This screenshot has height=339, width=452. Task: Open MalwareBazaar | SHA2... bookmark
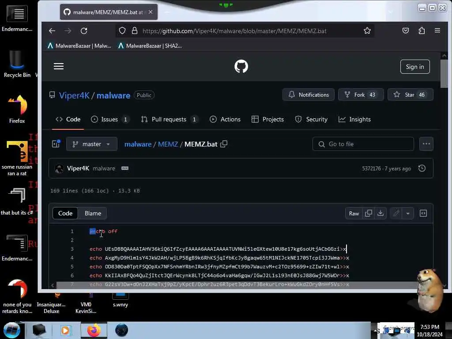click(x=150, y=46)
